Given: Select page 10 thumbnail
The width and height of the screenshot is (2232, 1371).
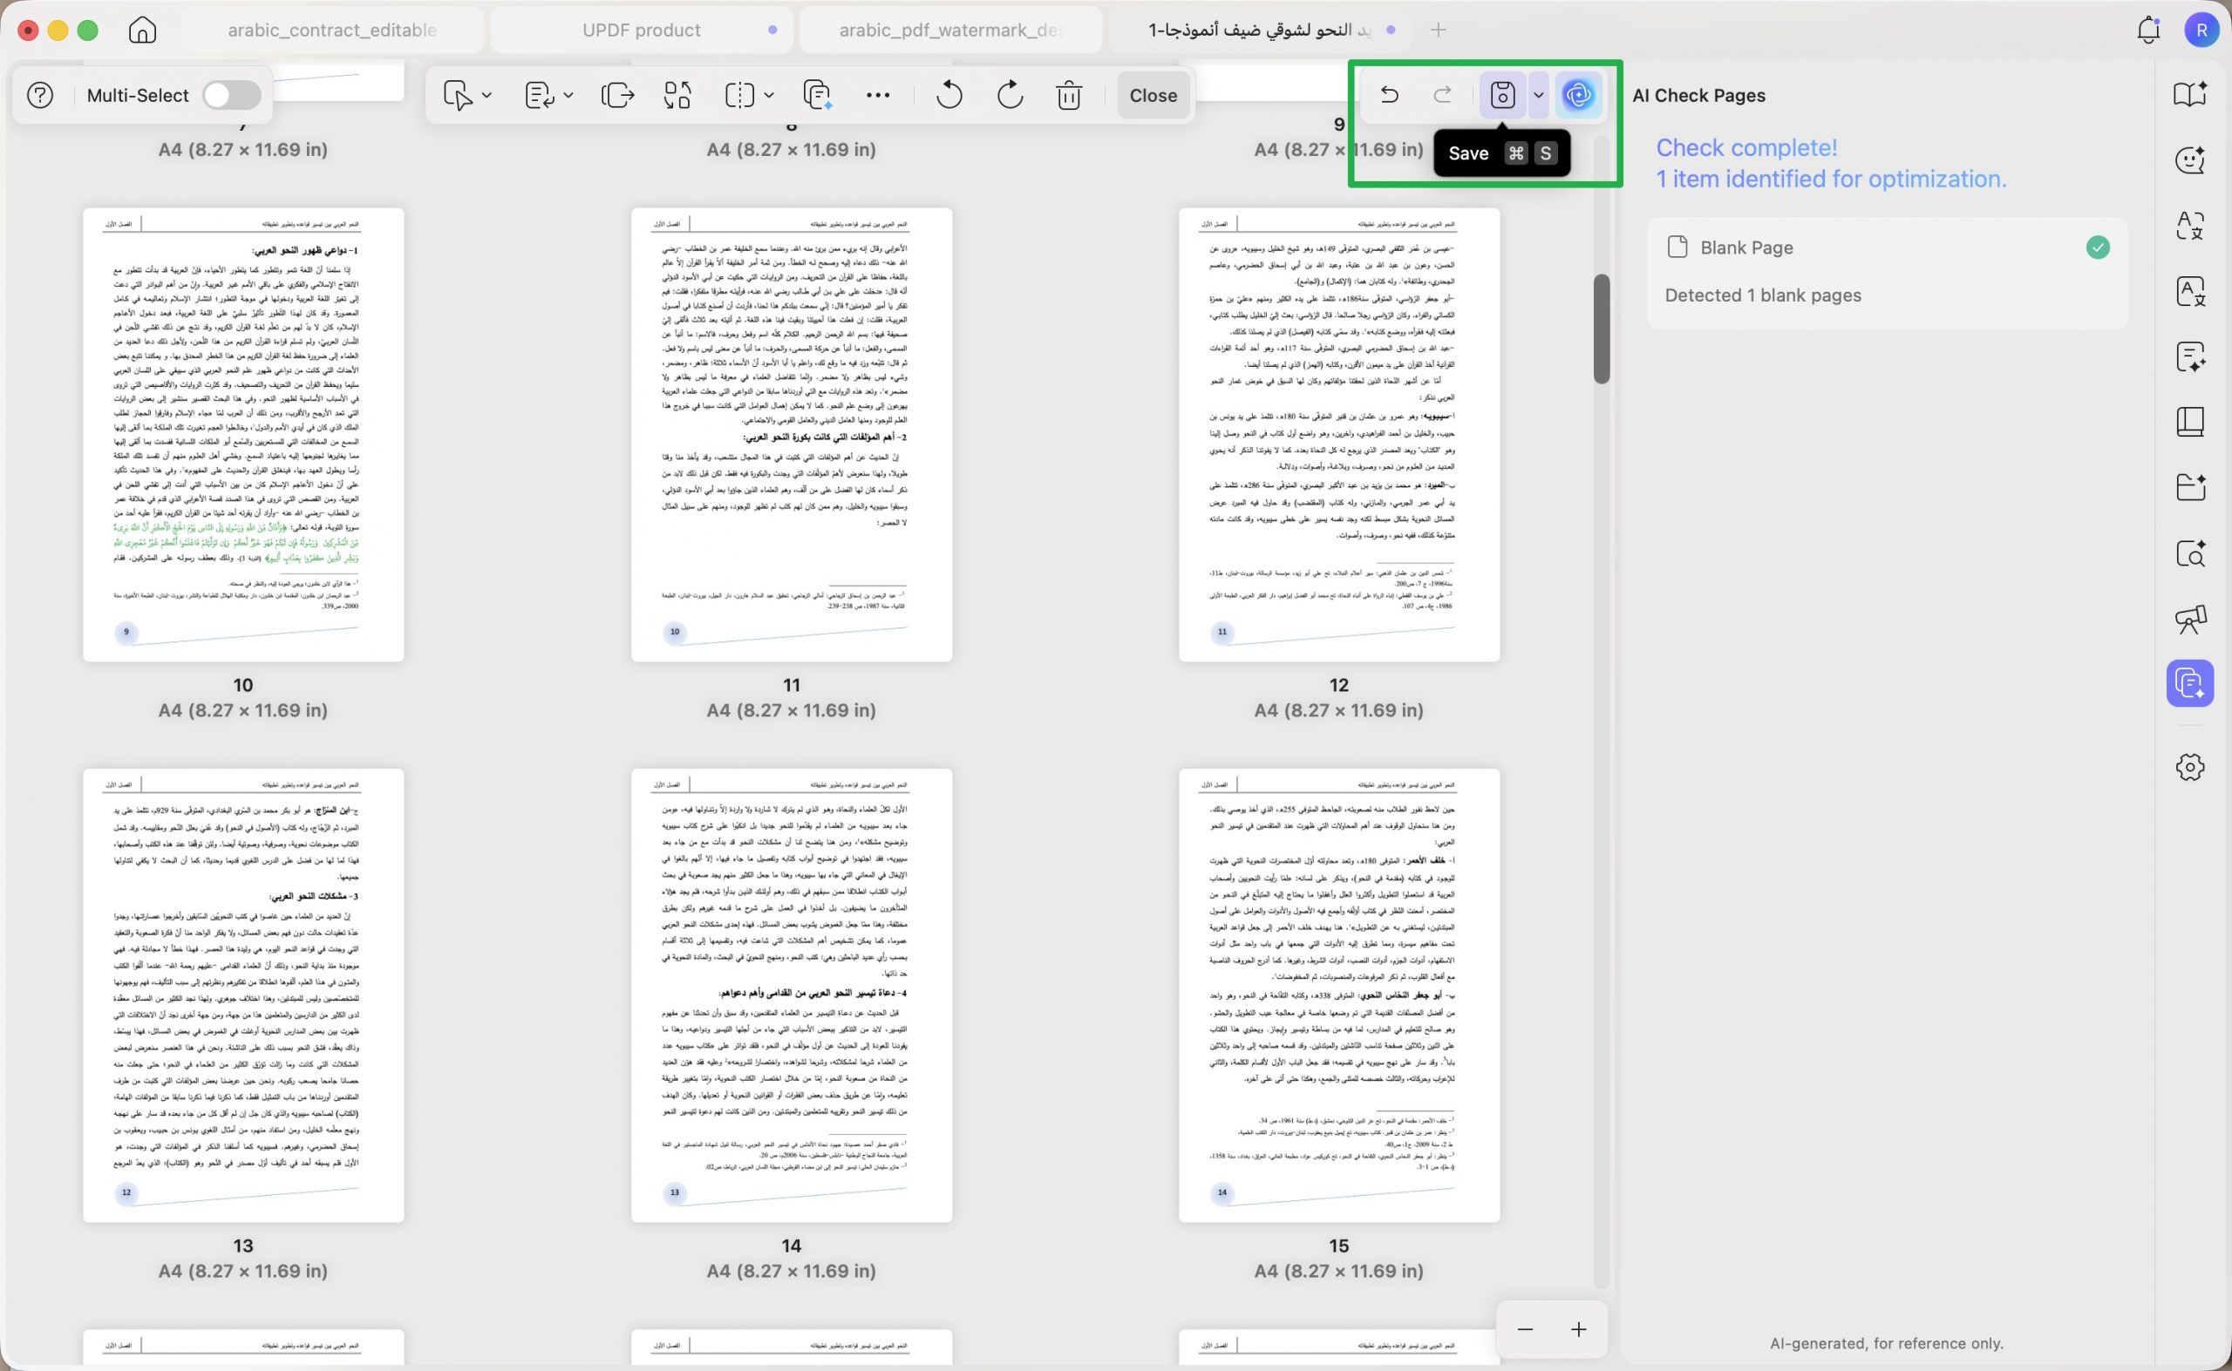Looking at the screenshot, I should (243, 434).
